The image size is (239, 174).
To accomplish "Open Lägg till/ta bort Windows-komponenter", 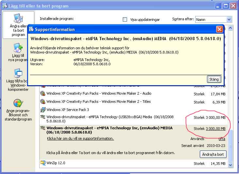I will tap(18, 80).
